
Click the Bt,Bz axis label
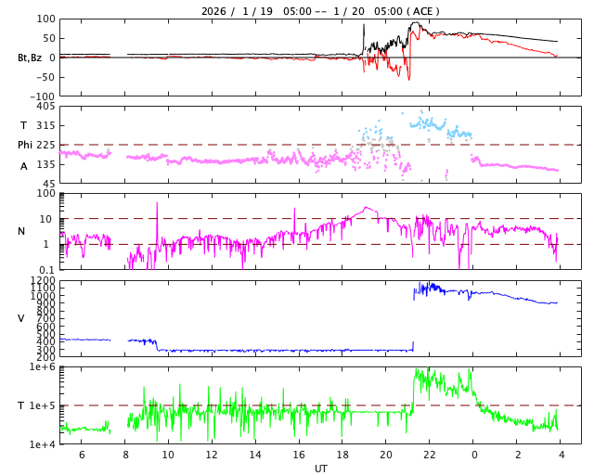[x=29, y=58]
